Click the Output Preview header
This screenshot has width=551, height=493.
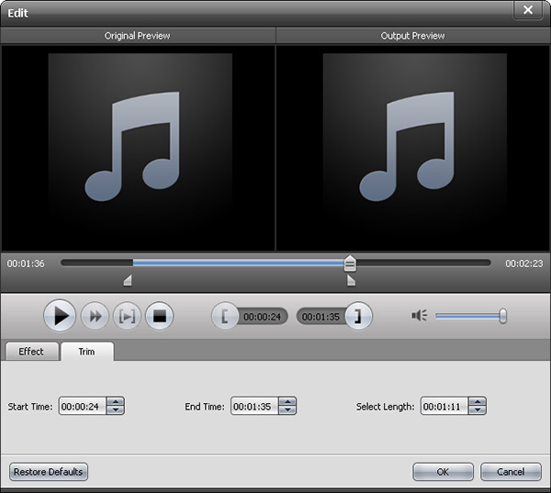413,36
